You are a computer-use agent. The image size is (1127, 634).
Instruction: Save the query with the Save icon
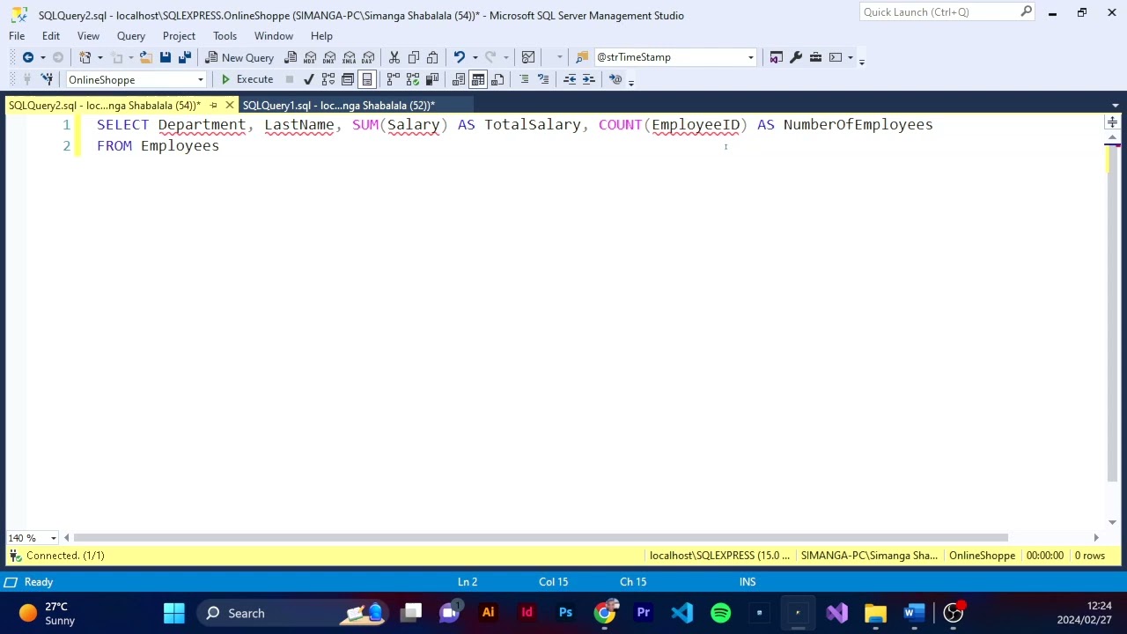tap(165, 57)
